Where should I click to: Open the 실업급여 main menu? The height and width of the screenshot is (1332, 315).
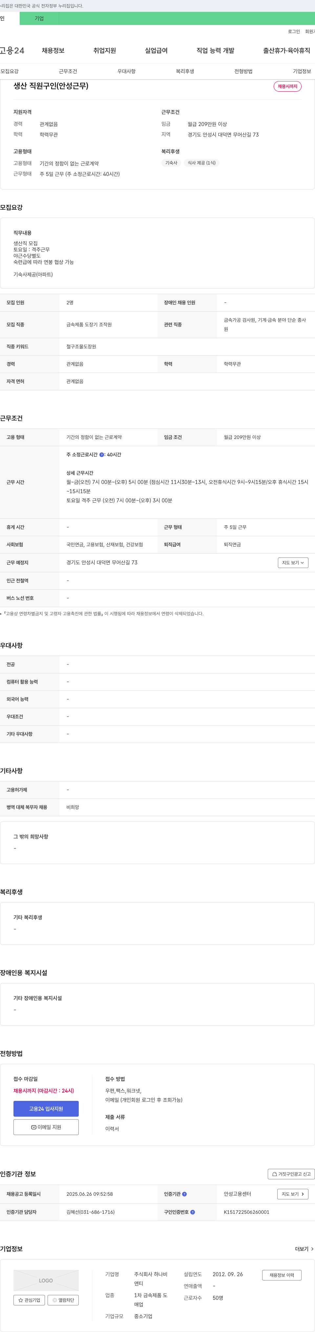click(157, 51)
